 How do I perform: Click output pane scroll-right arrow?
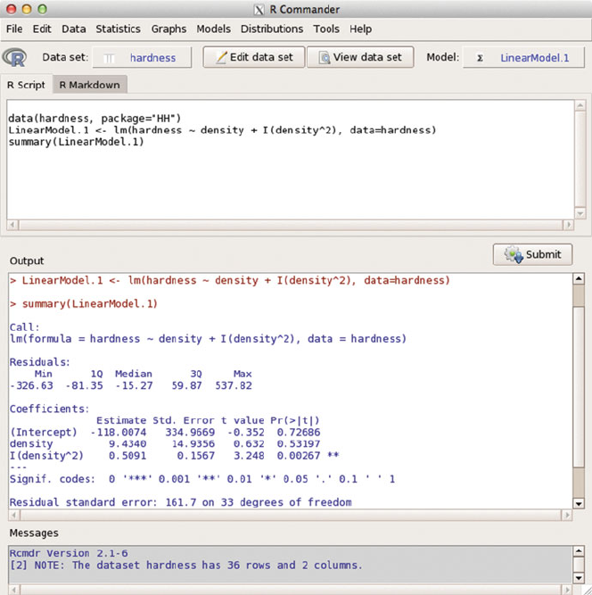click(567, 516)
